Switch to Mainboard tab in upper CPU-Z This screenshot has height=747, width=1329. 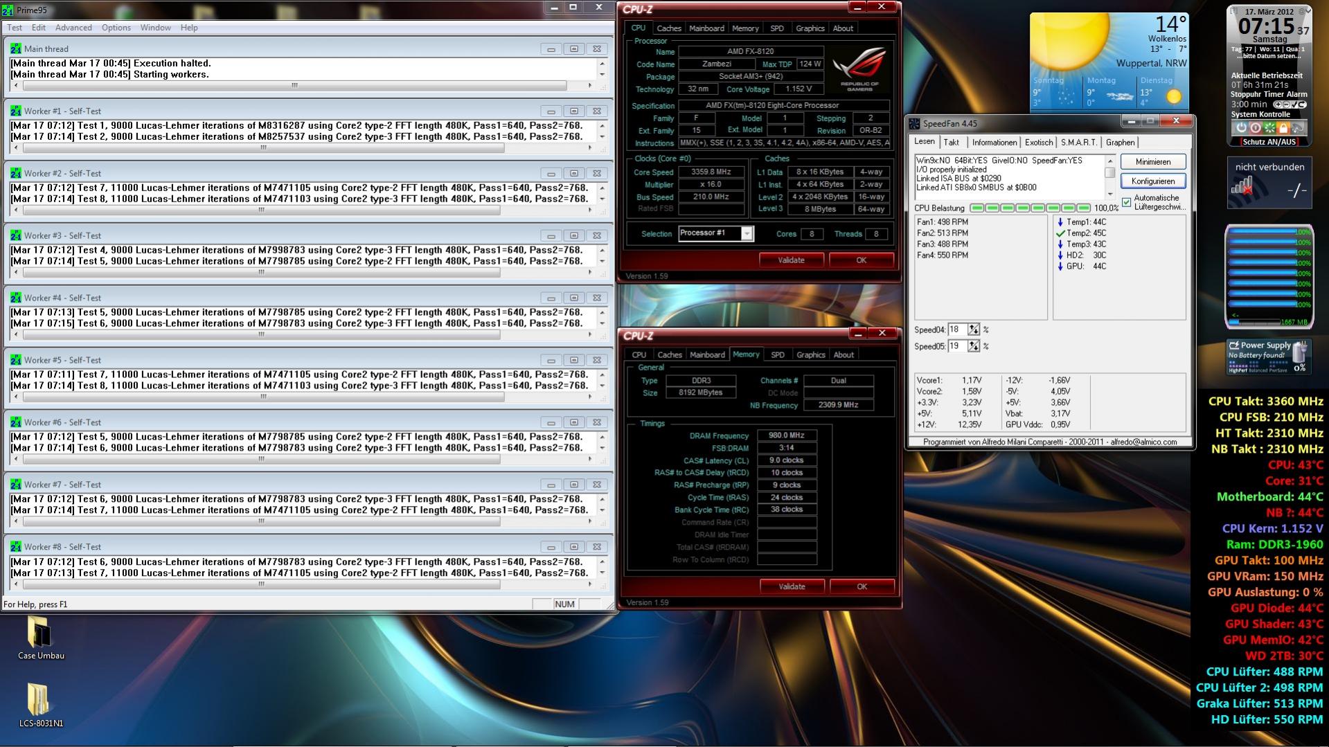pyautogui.click(x=706, y=28)
